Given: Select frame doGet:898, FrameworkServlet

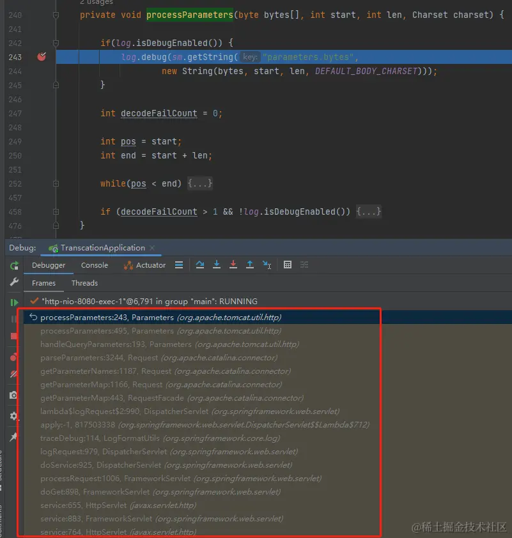Looking at the screenshot, I should [268, 491].
